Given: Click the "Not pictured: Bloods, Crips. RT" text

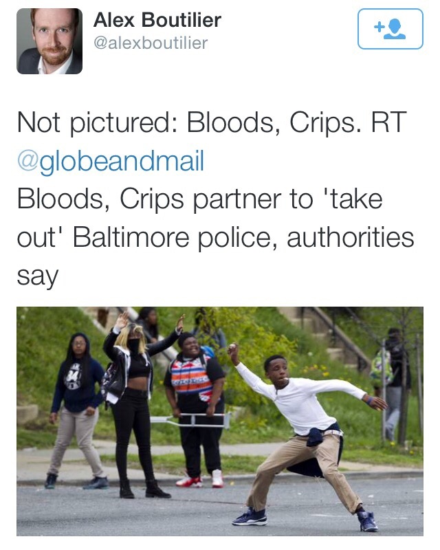Looking at the screenshot, I should (x=212, y=122).
